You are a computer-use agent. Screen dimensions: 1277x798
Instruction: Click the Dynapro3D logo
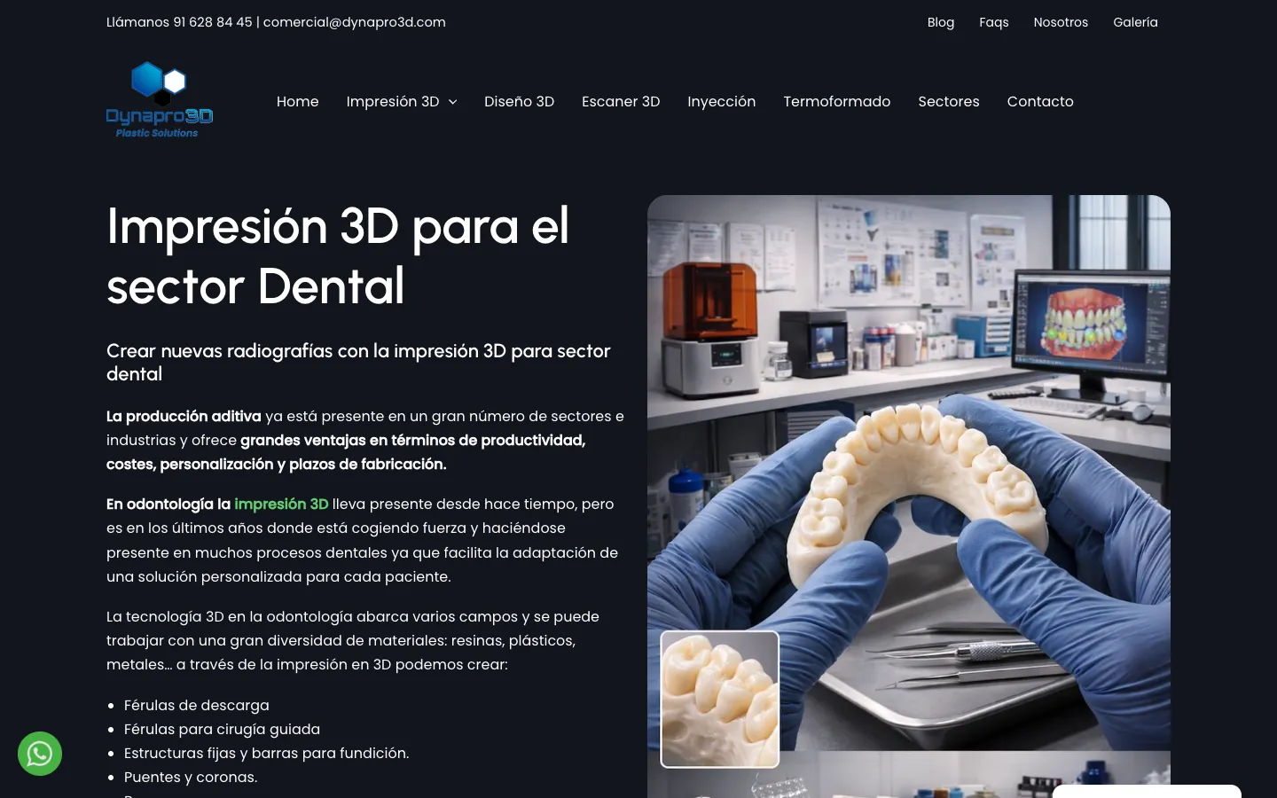160,100
